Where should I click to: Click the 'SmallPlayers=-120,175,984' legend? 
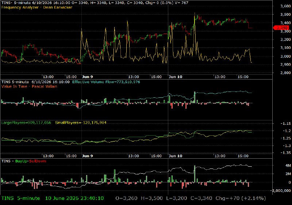pos(81,123)
